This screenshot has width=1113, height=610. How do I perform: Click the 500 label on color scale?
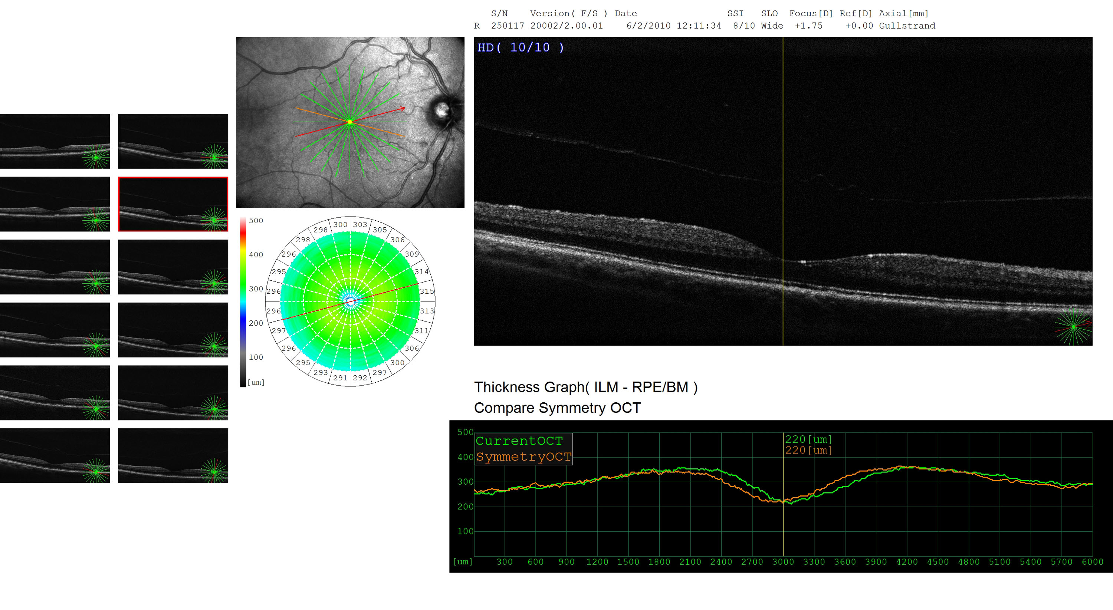(x=256, y=221)
